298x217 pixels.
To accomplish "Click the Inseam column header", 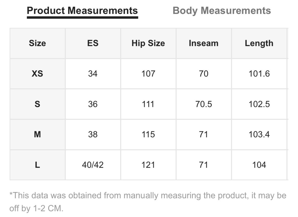I will point(203,43).
